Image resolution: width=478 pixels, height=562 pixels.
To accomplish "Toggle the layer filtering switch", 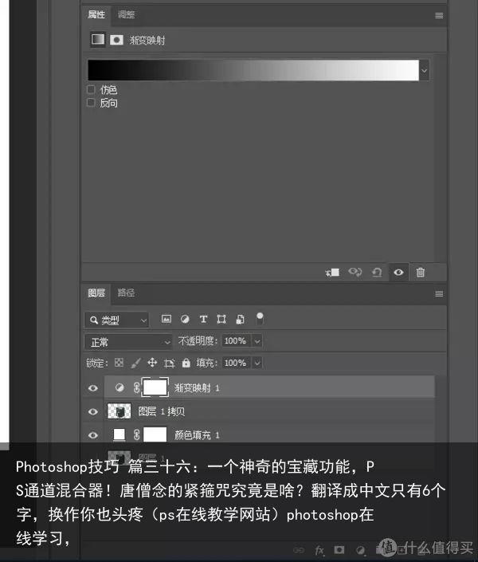I will click(x=260, y=318).
